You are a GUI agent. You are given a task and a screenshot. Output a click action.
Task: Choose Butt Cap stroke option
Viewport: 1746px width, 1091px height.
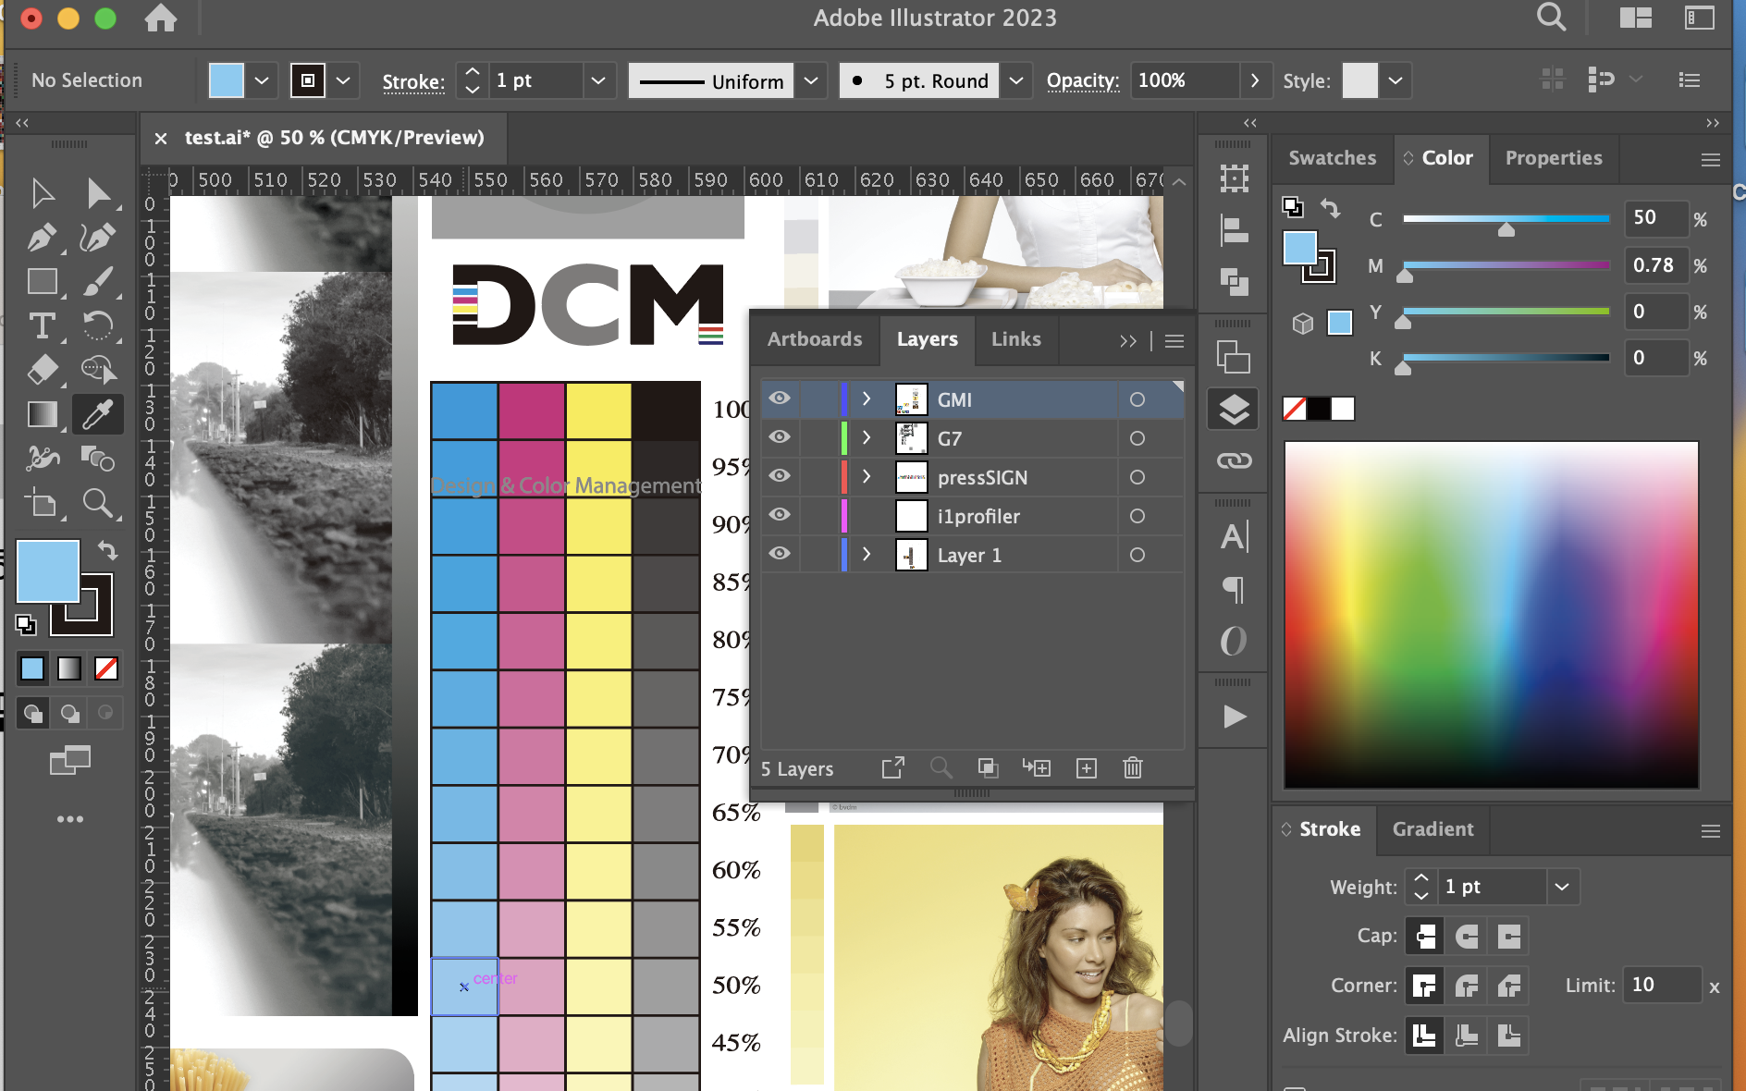pos(1425,937)
